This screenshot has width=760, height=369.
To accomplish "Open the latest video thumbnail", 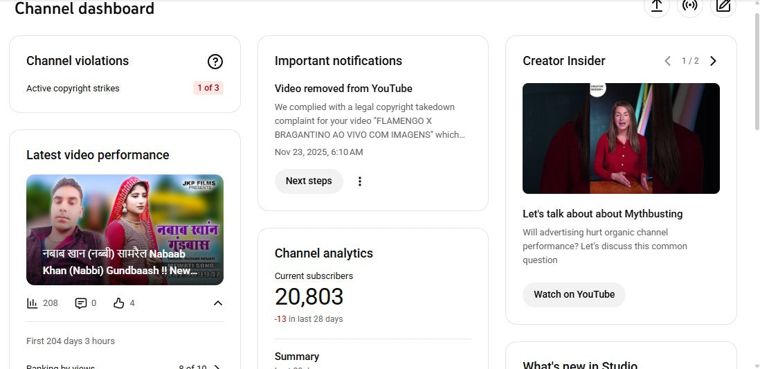I will coord(125,230).
